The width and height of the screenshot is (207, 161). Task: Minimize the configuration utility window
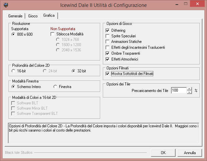[x=177, y=4]
